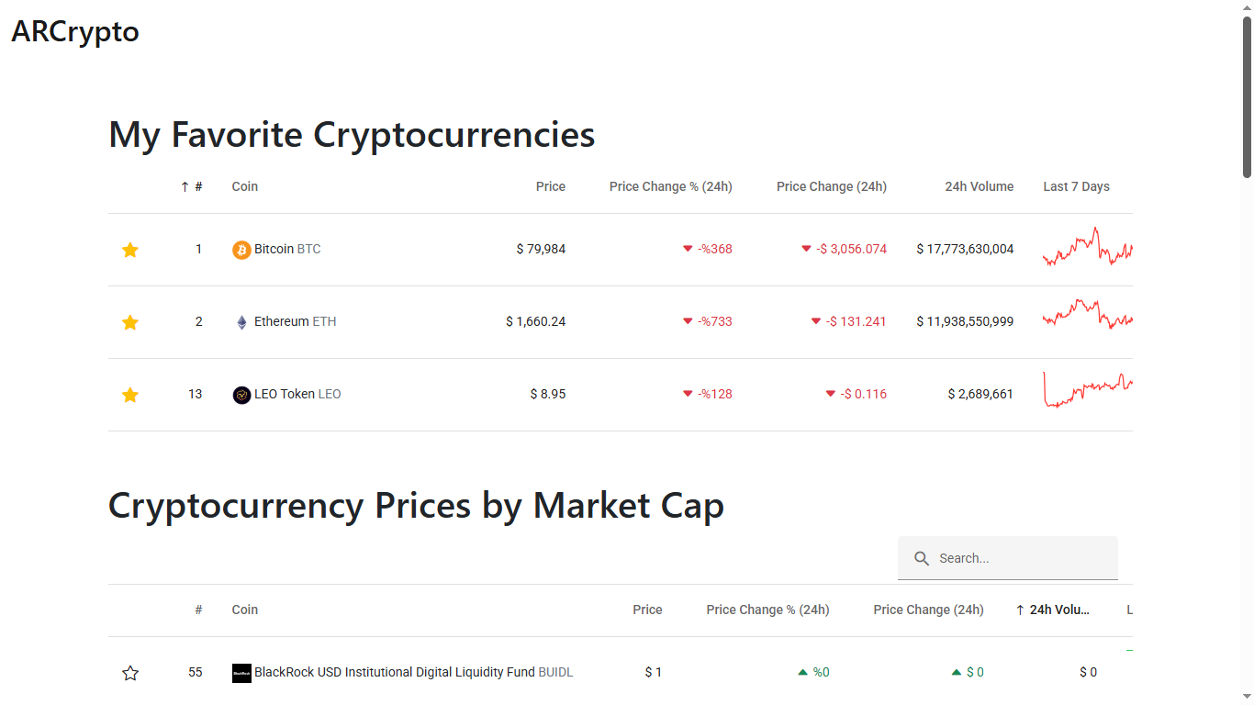Click the LEO Token logo icon
Viewport: 1254px width, 705px height.
241,395
